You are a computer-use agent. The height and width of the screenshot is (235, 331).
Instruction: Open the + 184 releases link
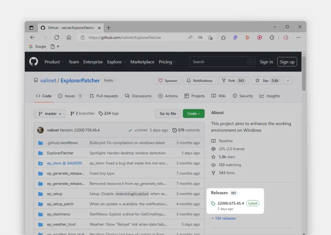click(x=224, y=218)
